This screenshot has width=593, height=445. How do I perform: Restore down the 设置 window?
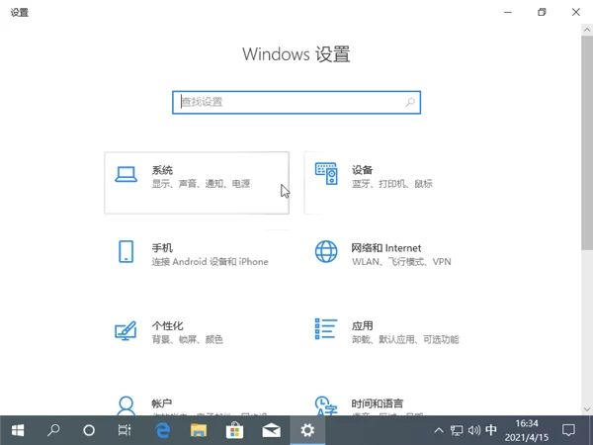pyautogui.click(x=542, y=12)
